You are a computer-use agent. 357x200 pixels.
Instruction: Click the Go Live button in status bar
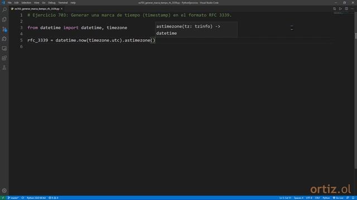pos(338,198)
